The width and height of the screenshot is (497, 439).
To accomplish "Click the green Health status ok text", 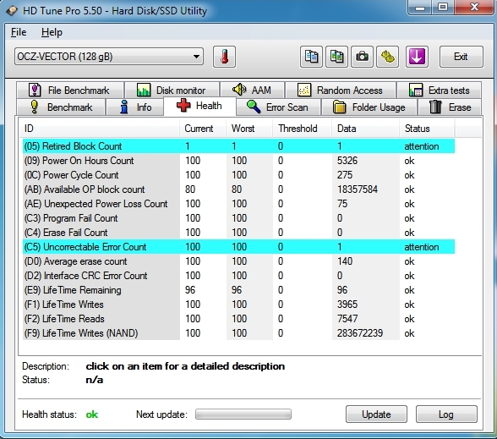I will coord(92,414).
